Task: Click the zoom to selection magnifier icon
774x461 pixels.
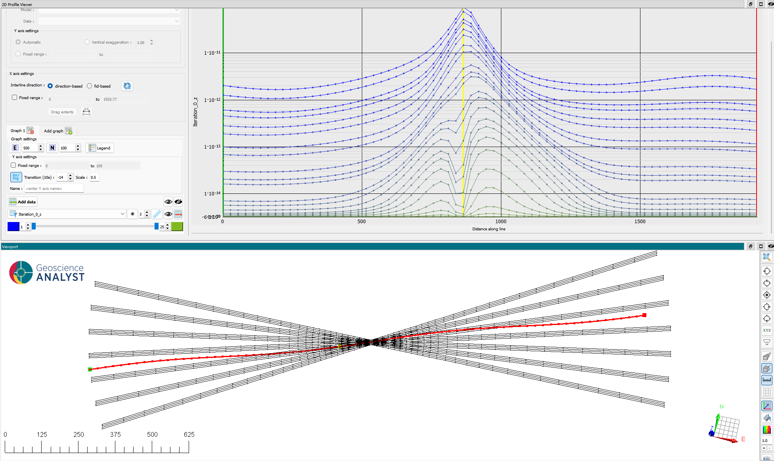Action: point(766,257)
